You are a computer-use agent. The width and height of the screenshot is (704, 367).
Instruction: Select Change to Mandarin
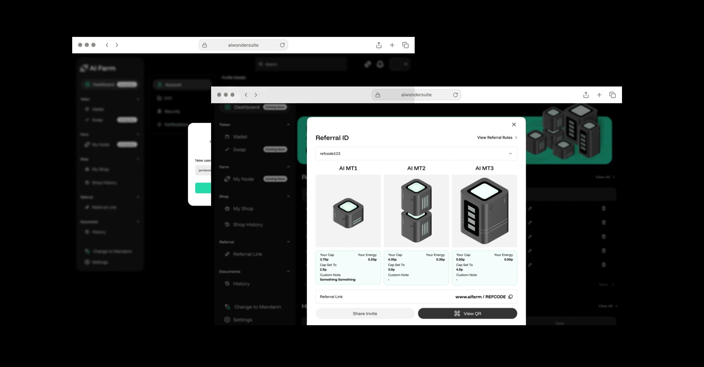point(257,307)
